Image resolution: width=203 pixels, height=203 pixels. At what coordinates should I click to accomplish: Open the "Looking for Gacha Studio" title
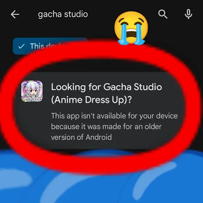point(107,87)
